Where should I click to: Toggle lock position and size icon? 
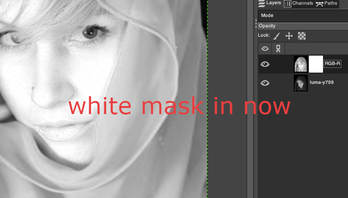tap(289, 36)
